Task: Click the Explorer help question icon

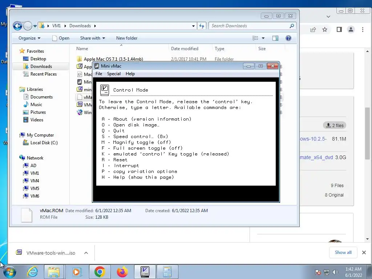Action: (288, 38)
